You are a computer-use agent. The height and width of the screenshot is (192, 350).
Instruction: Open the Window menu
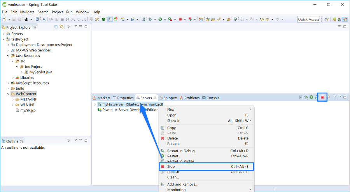82,12
